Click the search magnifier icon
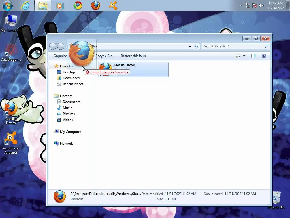 [x=266, y=46]
